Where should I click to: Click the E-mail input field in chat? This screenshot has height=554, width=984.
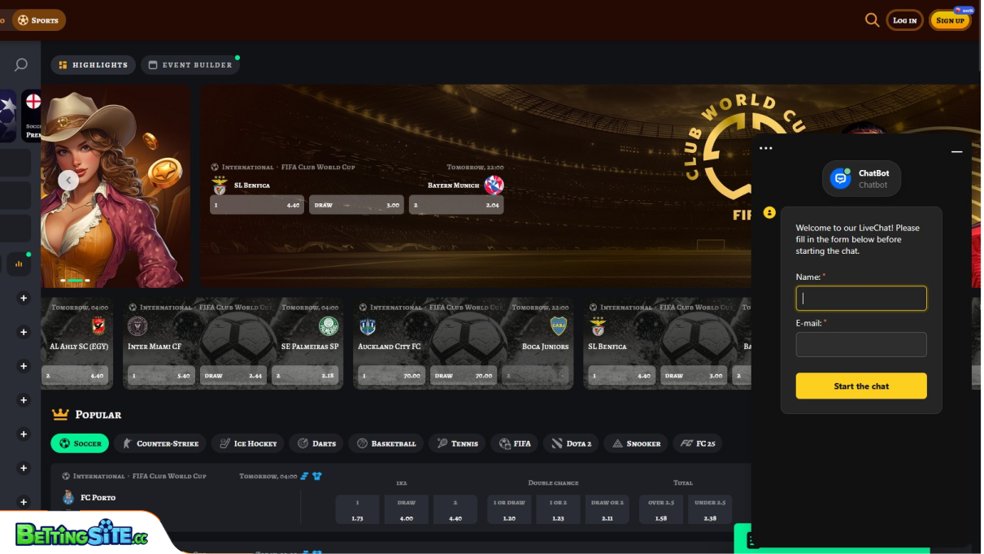pos(860,344)
